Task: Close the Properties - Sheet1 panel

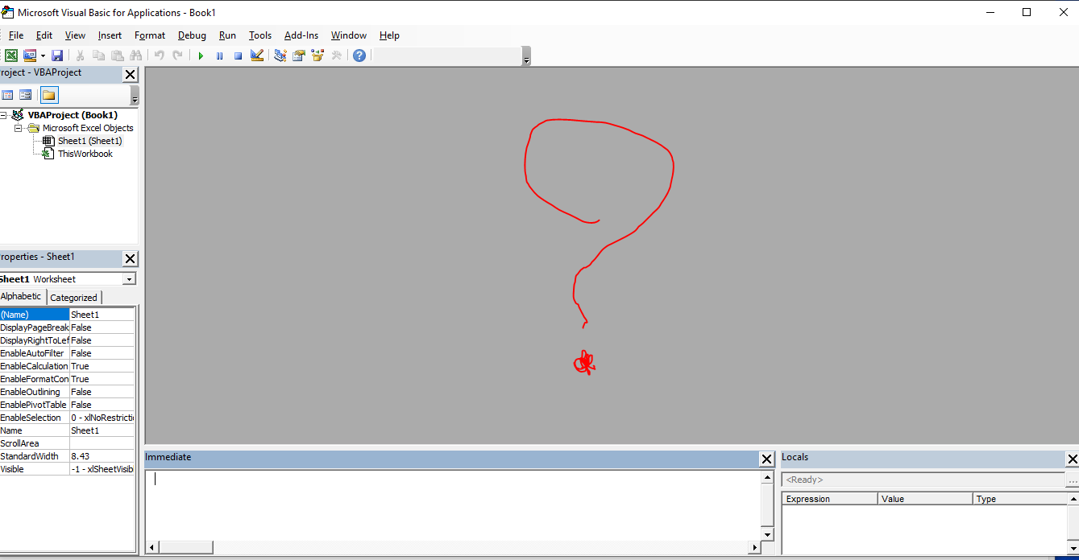Action: coord(130,258)
